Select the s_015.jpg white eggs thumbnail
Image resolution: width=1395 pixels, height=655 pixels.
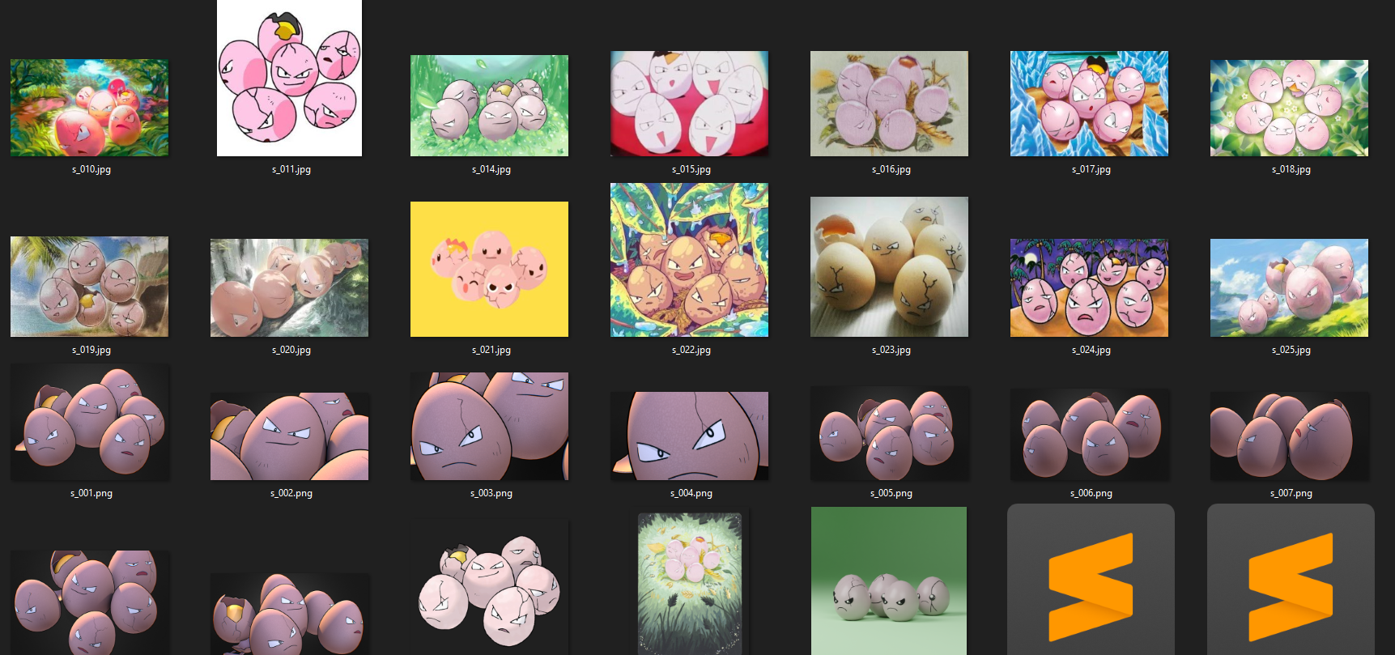689,104
